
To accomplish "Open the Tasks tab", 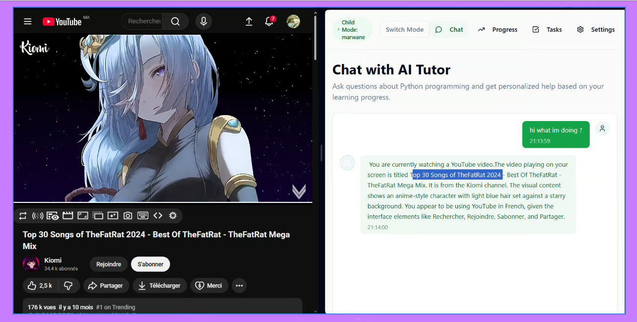I will tap(547, 29).
